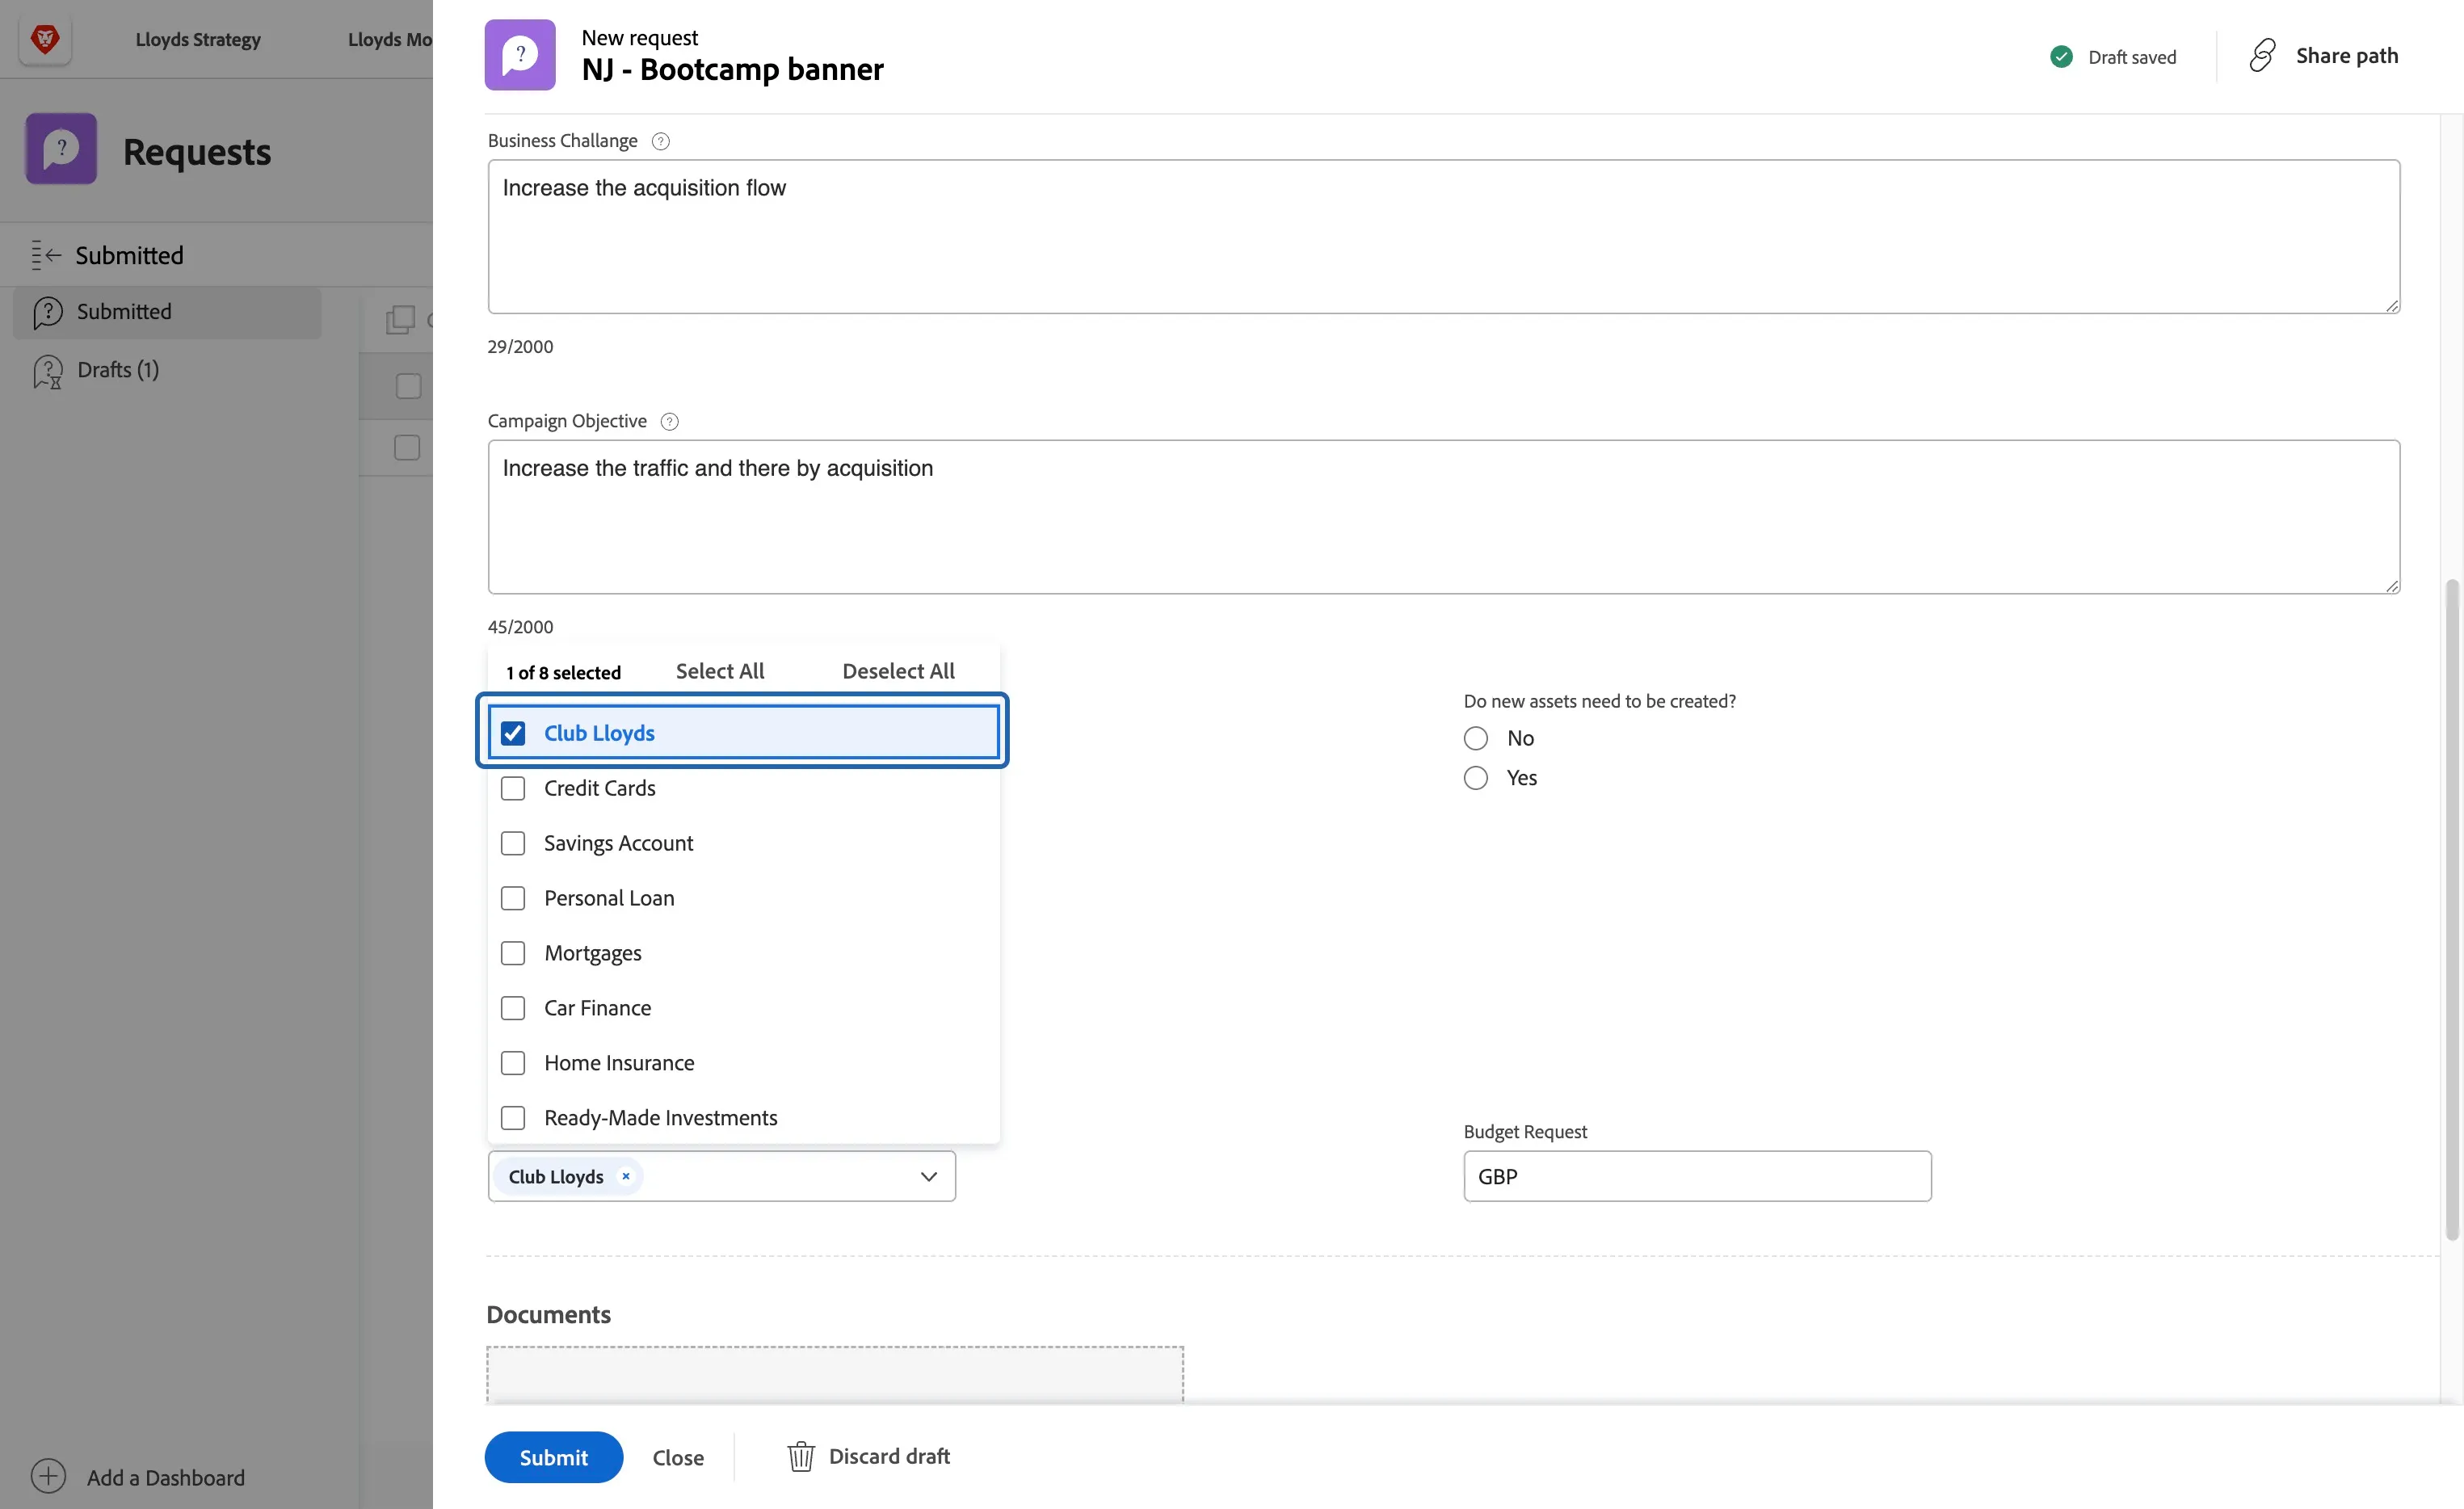Click the New request speech bubble icon
This screenshot has height=1509, width=2464.
click(x=520, y=55)
